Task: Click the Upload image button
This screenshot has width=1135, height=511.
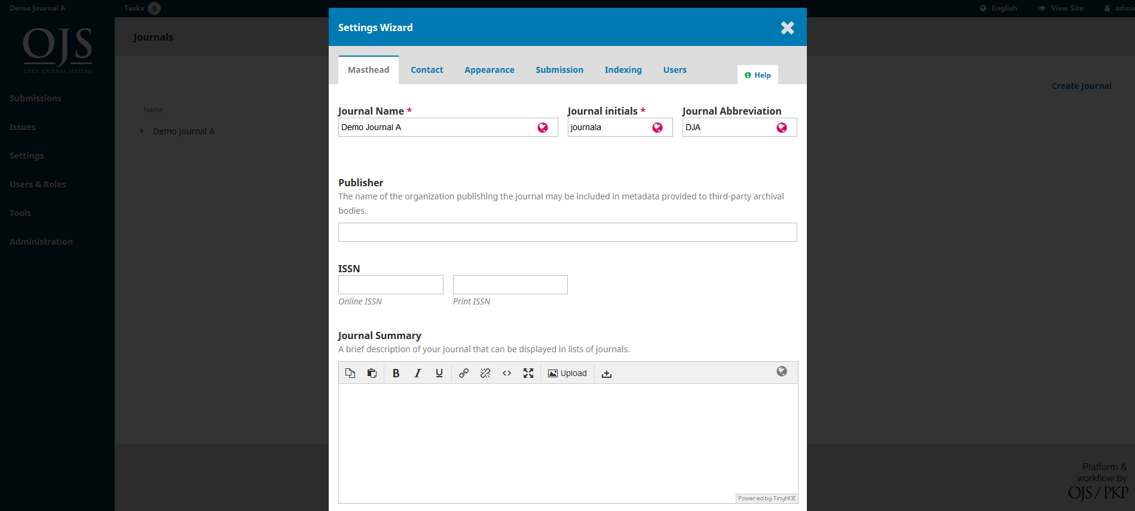Action: tap(567, 373)
